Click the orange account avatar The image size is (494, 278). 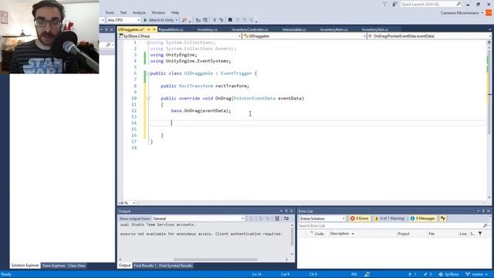pyautogui.click(x=489, y=13)
